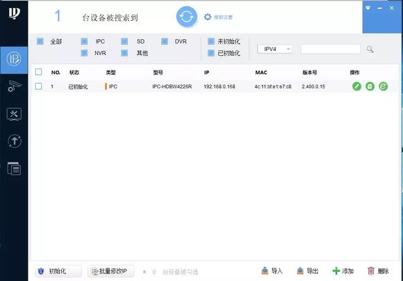This screenshot has width=403, height=281.
Task: Check the select-all header checkbox
Action: click(38, 72)
